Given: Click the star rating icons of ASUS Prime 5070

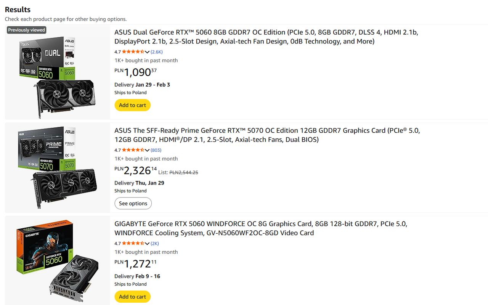Looking at the screenshot, I should point(133,150).
